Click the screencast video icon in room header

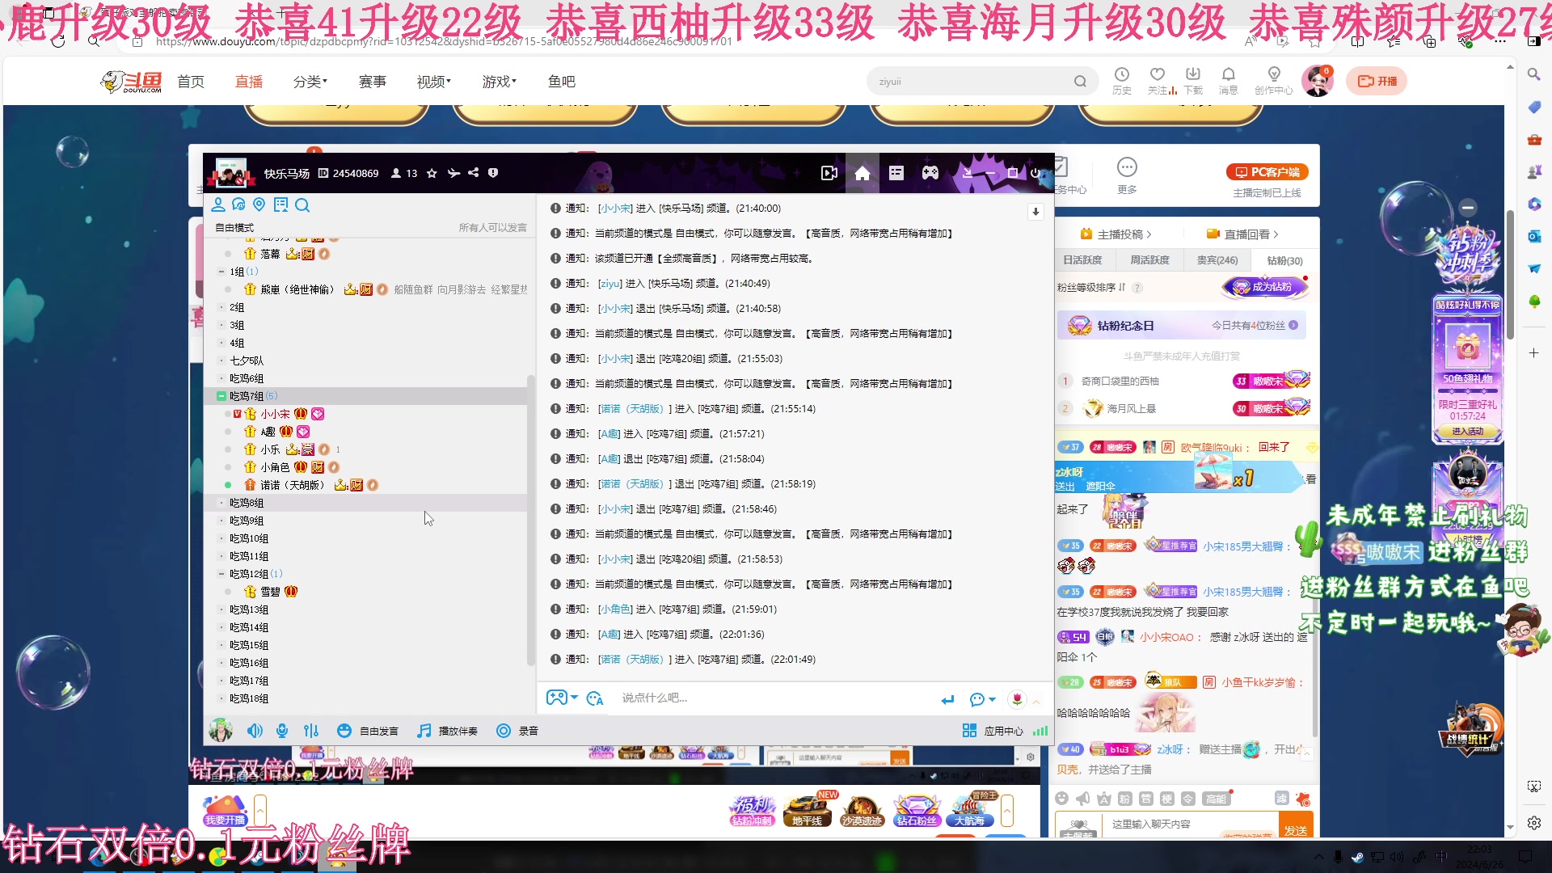click(x=829, y=172)
